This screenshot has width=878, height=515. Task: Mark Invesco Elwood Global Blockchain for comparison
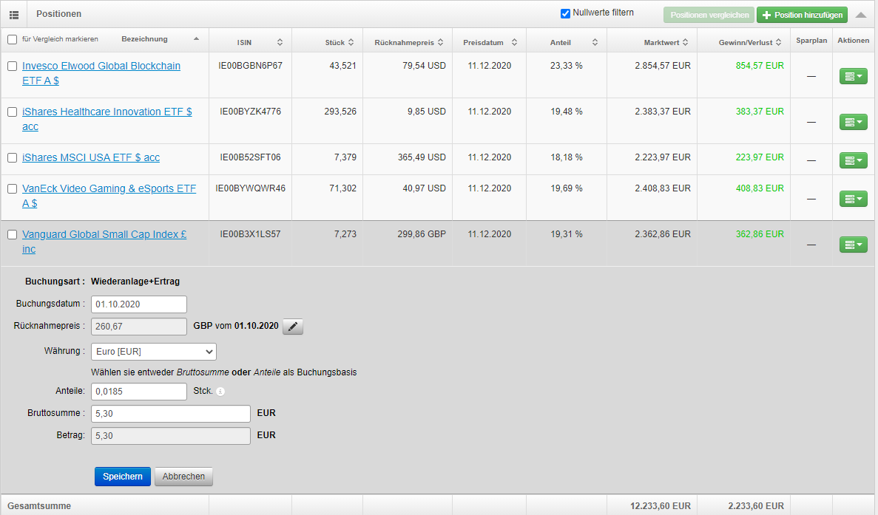[12, 66]
